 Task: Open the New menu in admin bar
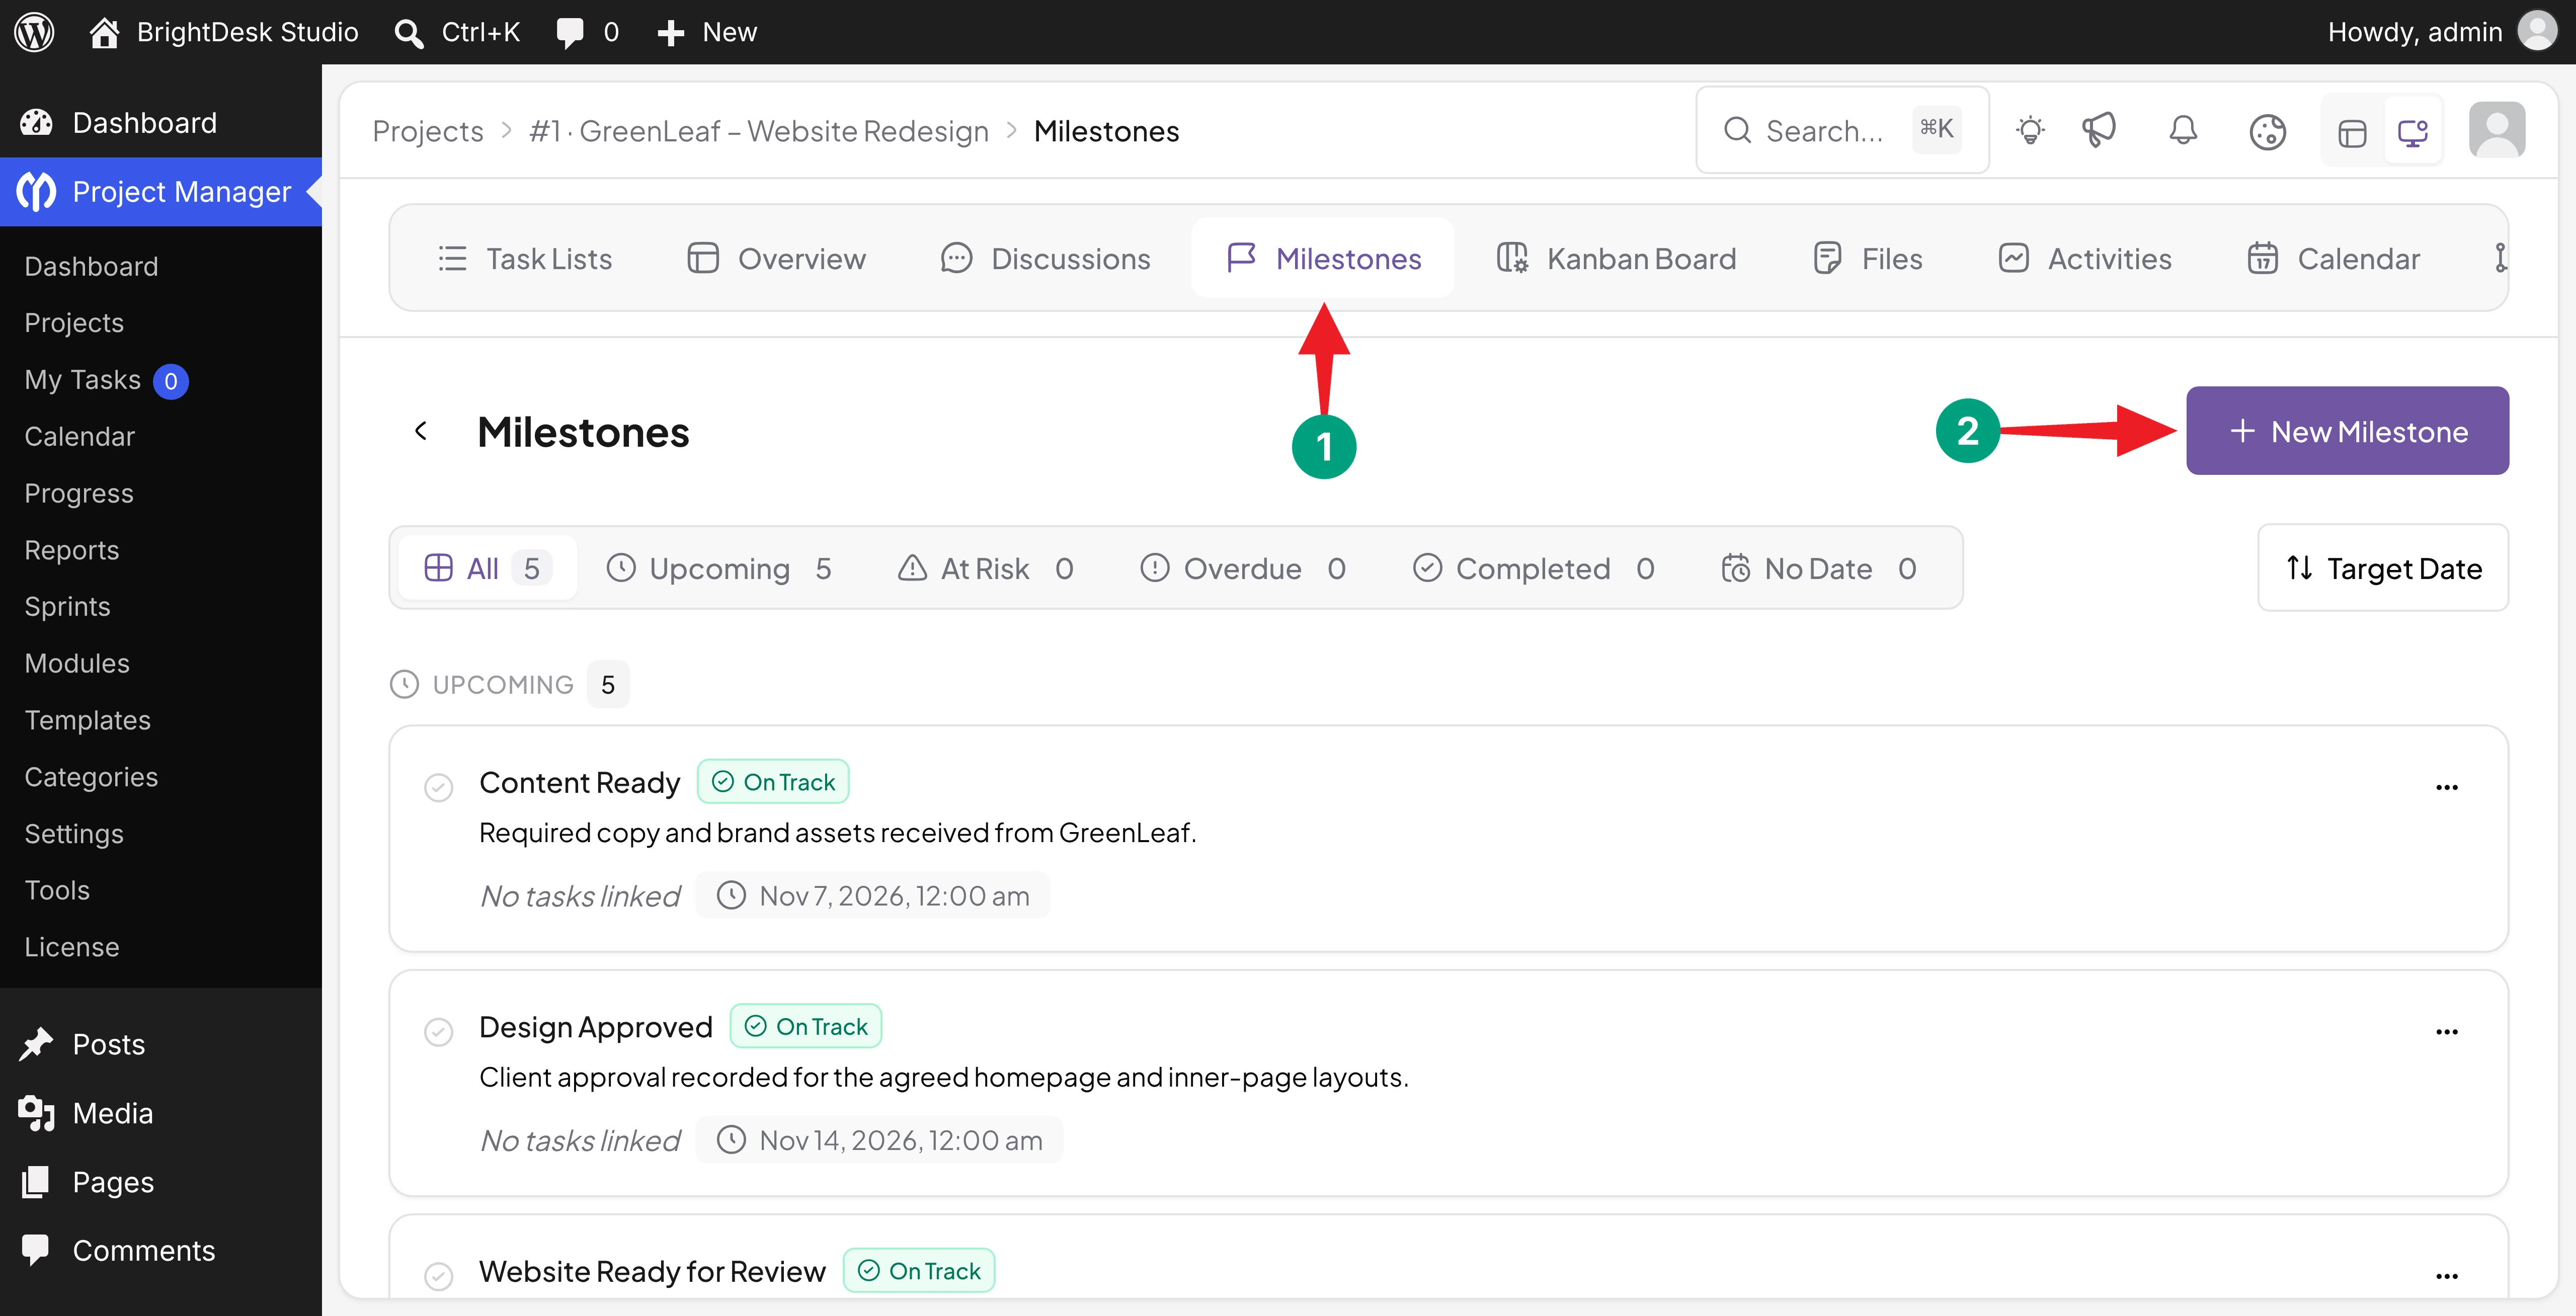pyautogui.click(x=706, y=32)
